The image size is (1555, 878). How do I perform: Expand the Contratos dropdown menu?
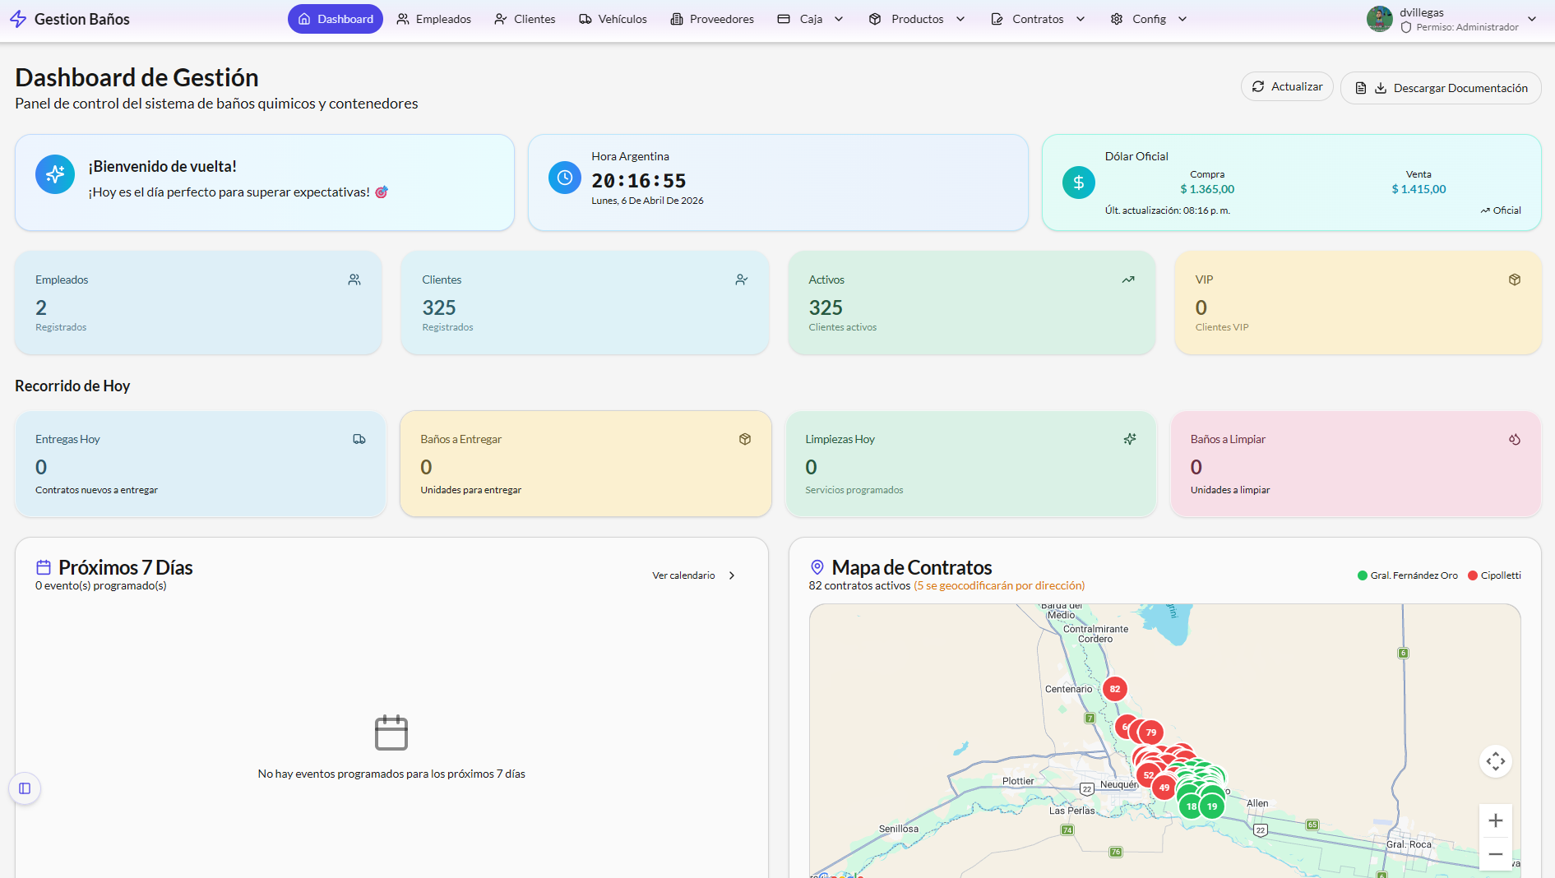pyautogui.click(x=1038, y=19)
